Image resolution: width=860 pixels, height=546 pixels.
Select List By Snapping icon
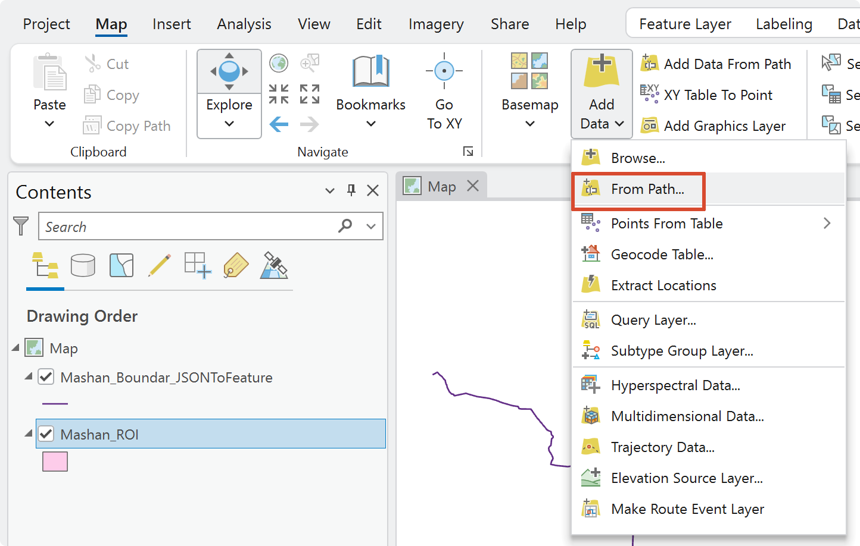[198, 265]
